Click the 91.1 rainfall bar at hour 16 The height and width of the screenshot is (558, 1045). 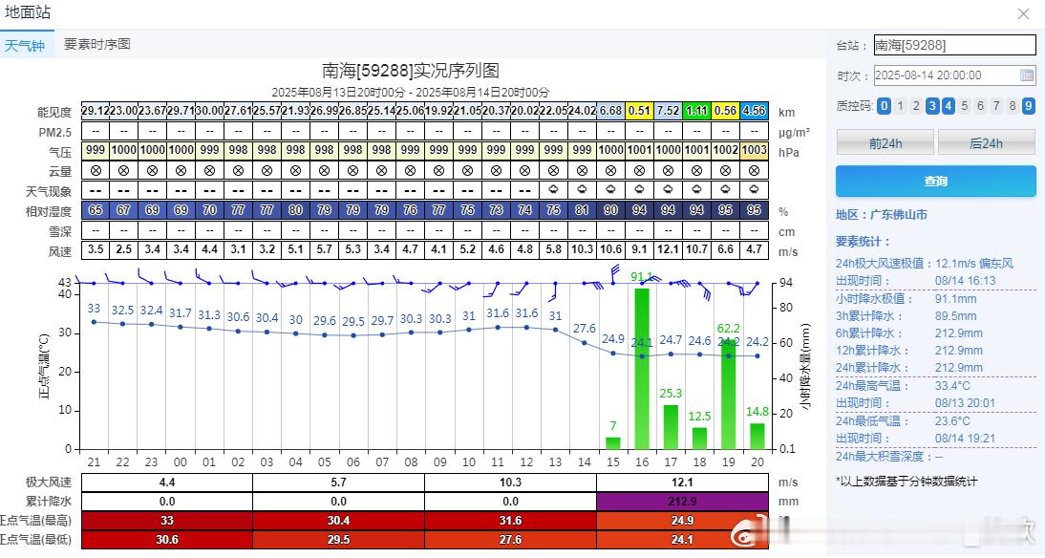coord(642,368)
